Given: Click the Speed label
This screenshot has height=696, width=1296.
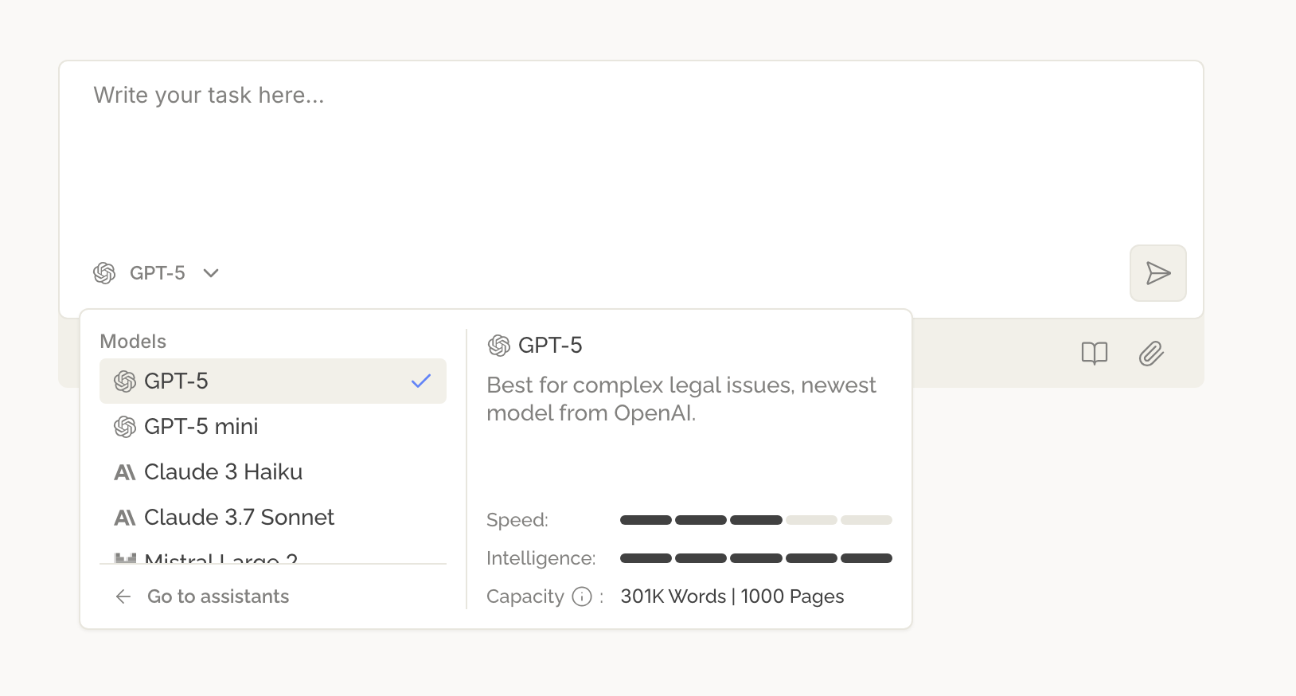Looking at the screenshot, I should coord(517,520).
